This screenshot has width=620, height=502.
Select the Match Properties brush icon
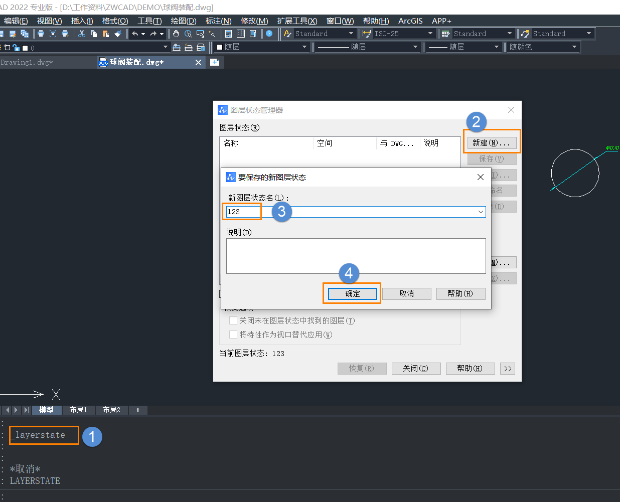[x=118, y=34]
